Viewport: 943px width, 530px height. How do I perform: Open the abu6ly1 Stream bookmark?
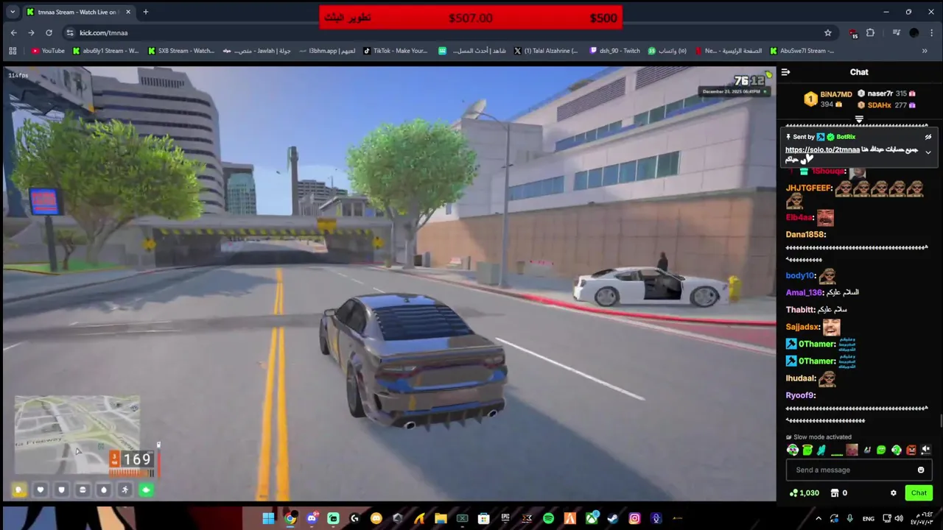(105, 51)
